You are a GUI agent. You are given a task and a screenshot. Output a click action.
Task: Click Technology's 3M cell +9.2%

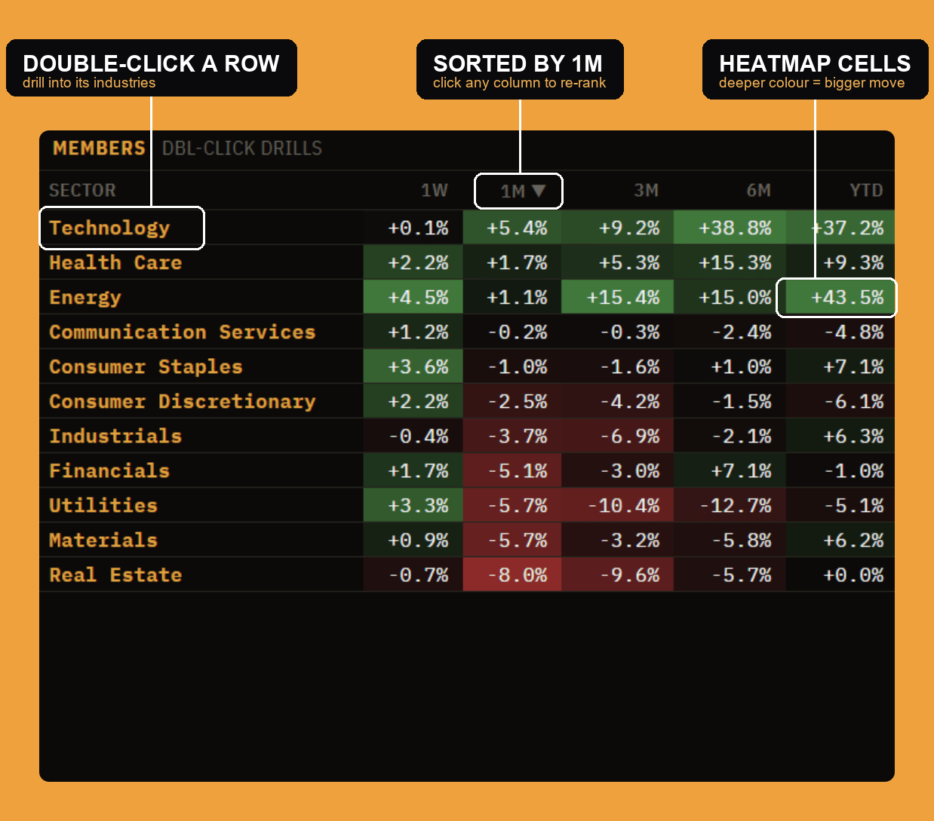pyautogui.click(x=617, y=228)
